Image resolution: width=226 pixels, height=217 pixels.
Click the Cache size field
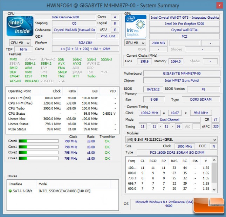pyautogui.click(x=85, y=49)
